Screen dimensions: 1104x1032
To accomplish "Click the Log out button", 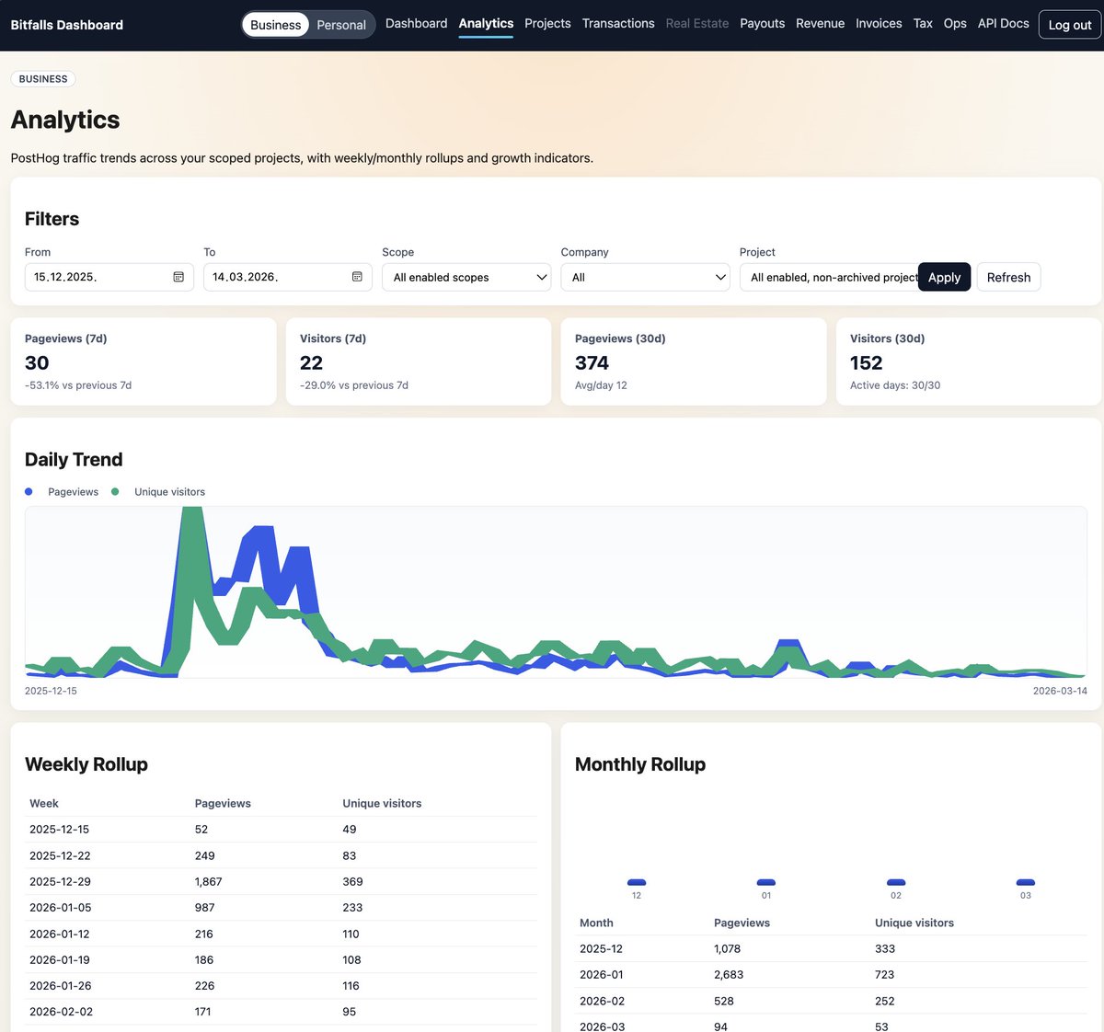I will (1070, 25).
